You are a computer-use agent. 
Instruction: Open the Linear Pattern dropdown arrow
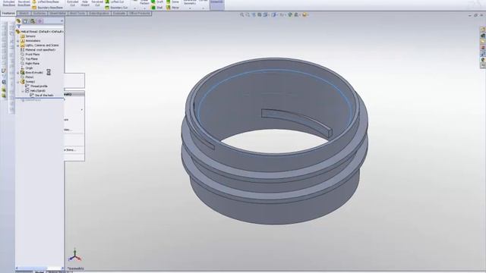144,8
